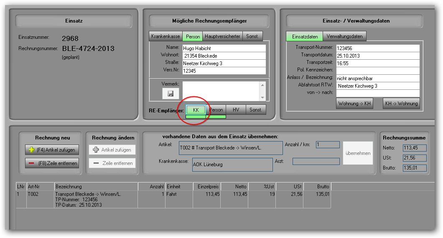This screenshot has height=238, width=443.
Task: Click the green plus Artikel zufügen (F4) button
Action: click(x=52, y=149)
